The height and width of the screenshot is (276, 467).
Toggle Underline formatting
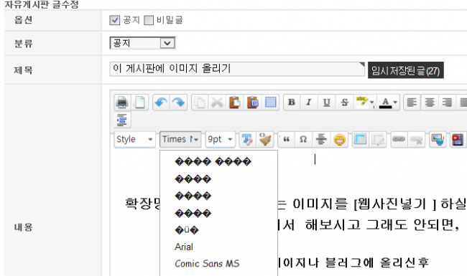pos(327,103)
